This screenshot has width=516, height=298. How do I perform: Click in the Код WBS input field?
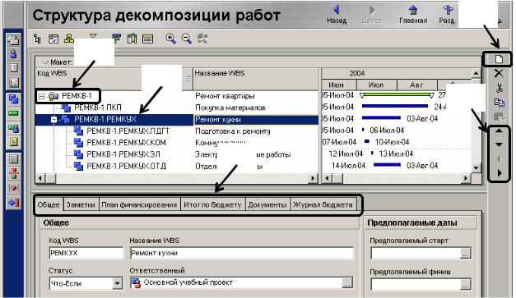[86, 253]
